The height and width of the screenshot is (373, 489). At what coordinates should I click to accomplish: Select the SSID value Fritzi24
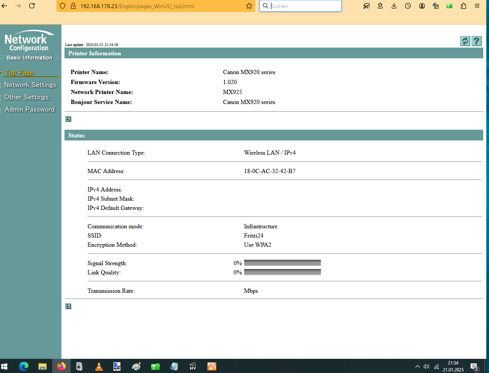pyautogui.click(x=254, y=236)
